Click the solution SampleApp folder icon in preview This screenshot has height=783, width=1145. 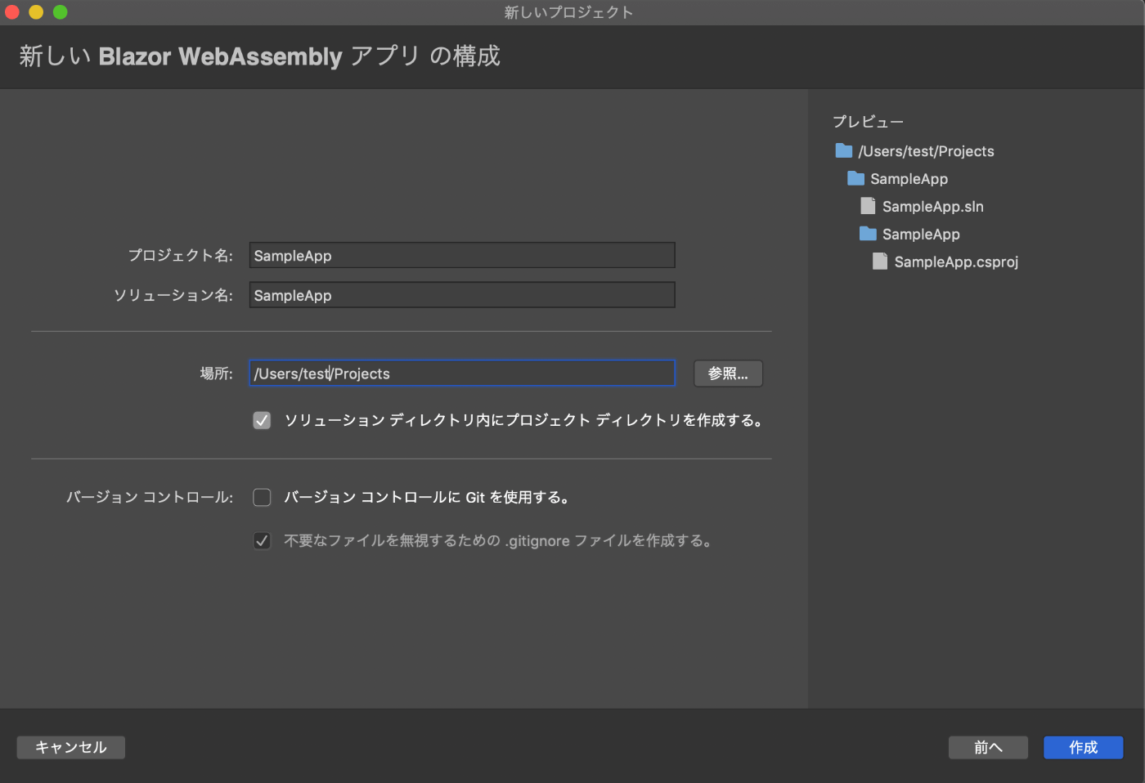pos(856,178)
